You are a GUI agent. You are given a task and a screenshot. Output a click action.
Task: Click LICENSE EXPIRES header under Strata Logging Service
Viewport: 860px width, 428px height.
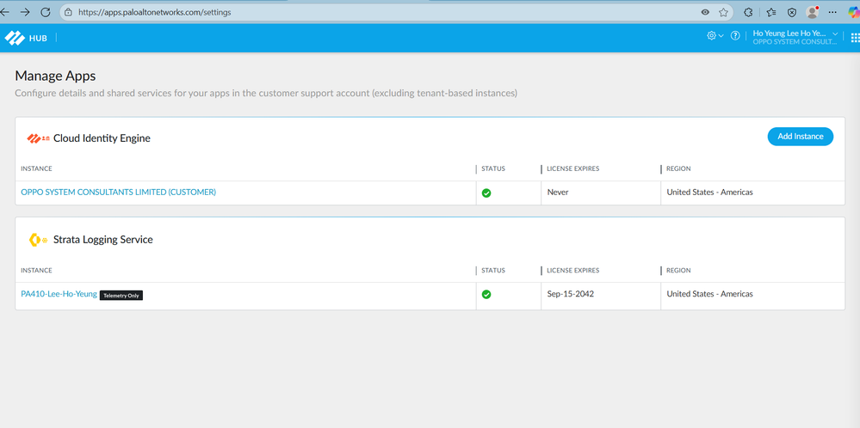573,271
